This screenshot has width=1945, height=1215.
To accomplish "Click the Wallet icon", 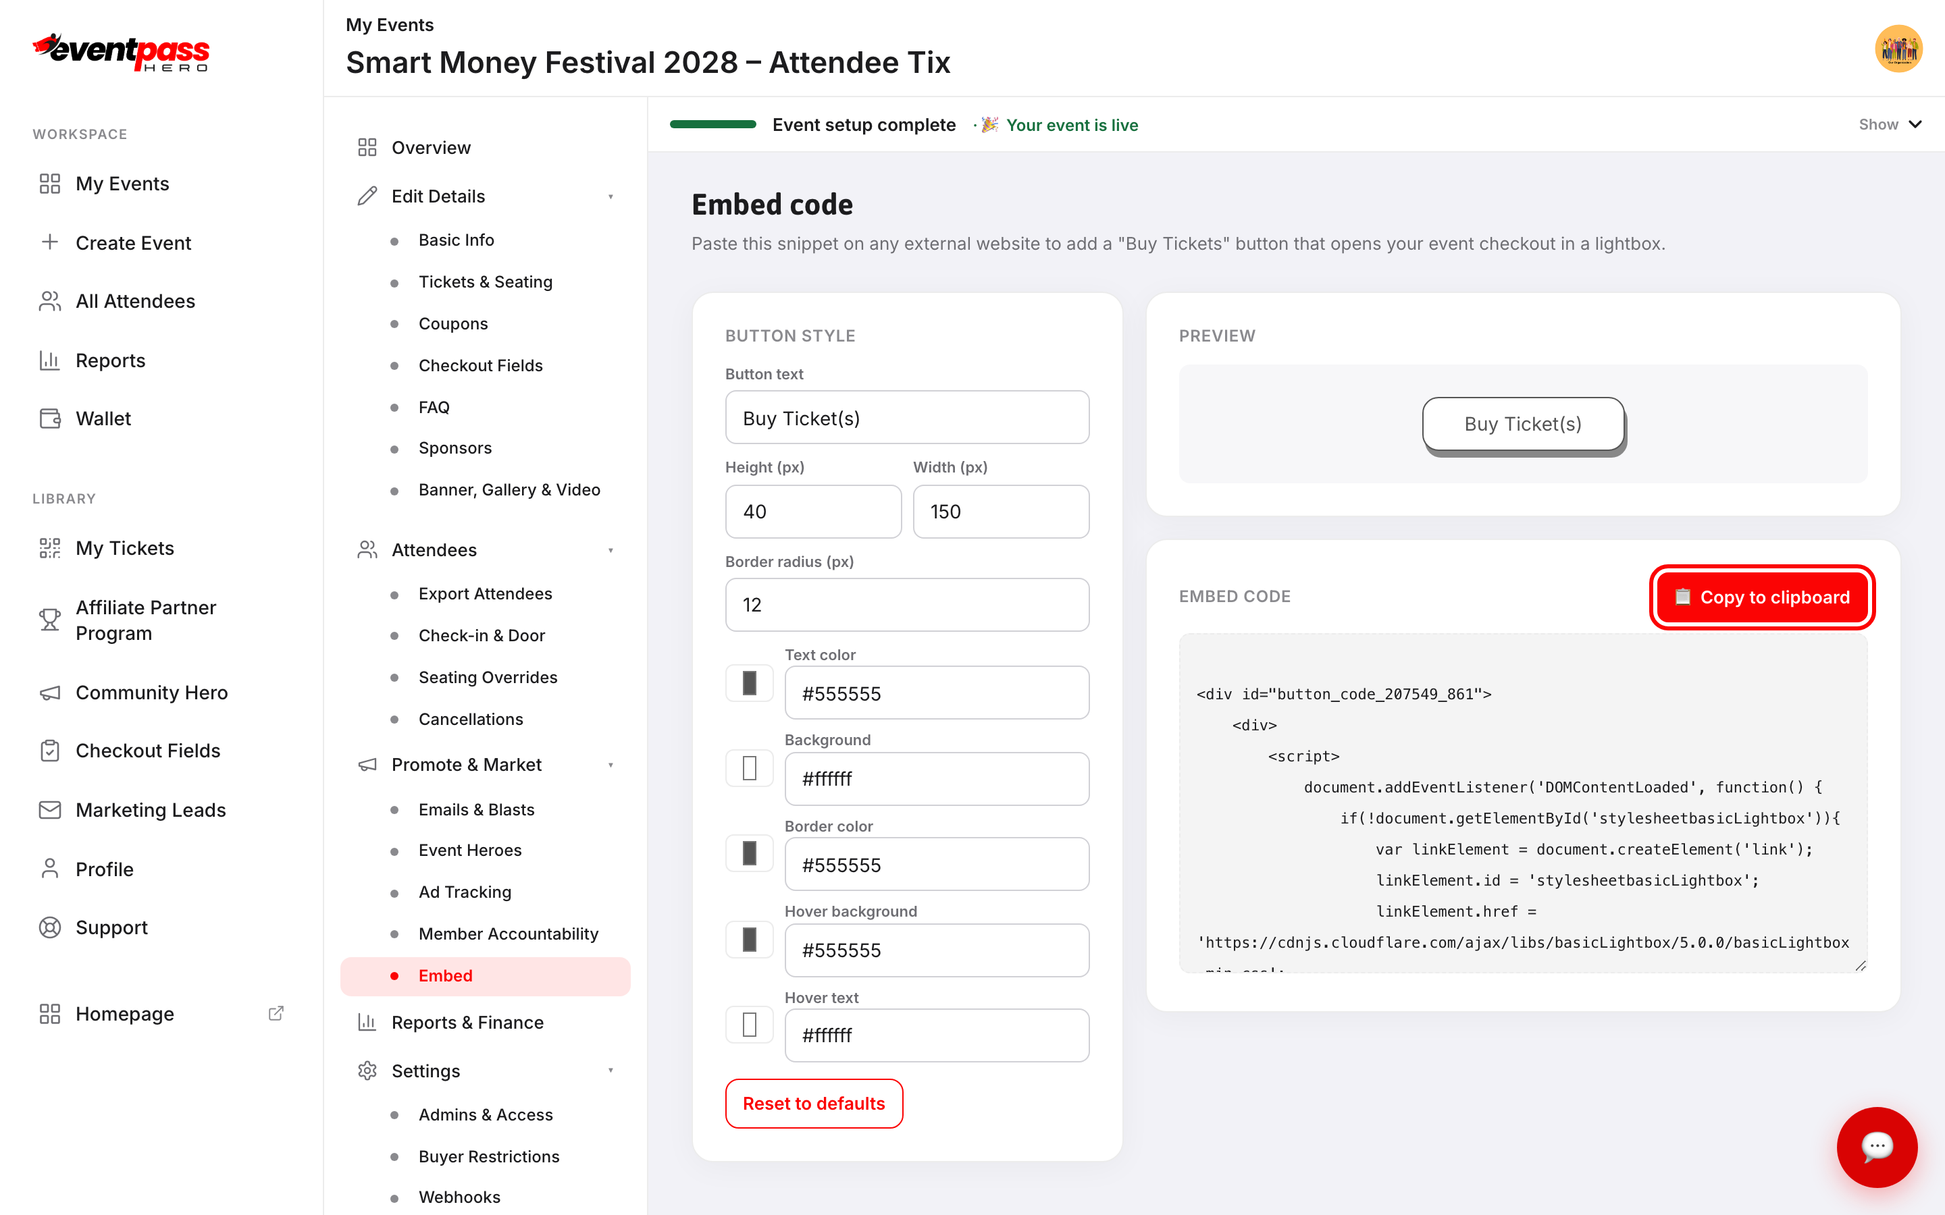I will coord(50,418).
